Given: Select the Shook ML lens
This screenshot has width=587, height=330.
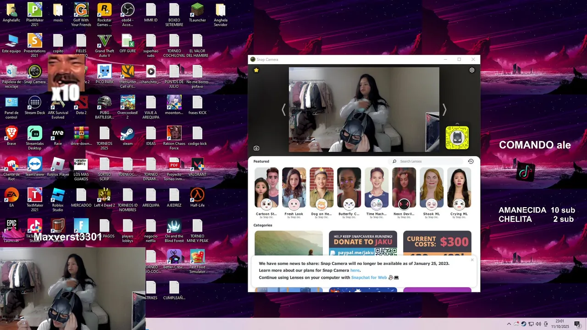Looking at the screenshot, I should [x=432, y=192].
